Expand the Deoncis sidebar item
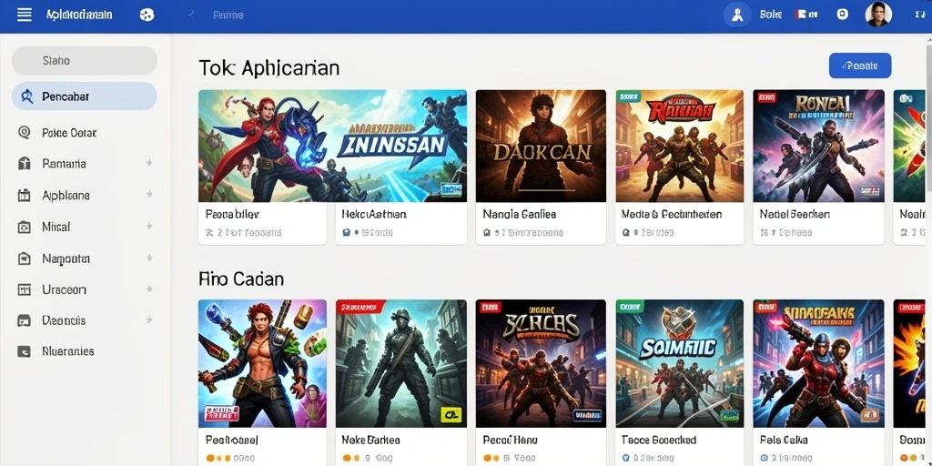Screen dimensions: 932x466 pos(149,319)
